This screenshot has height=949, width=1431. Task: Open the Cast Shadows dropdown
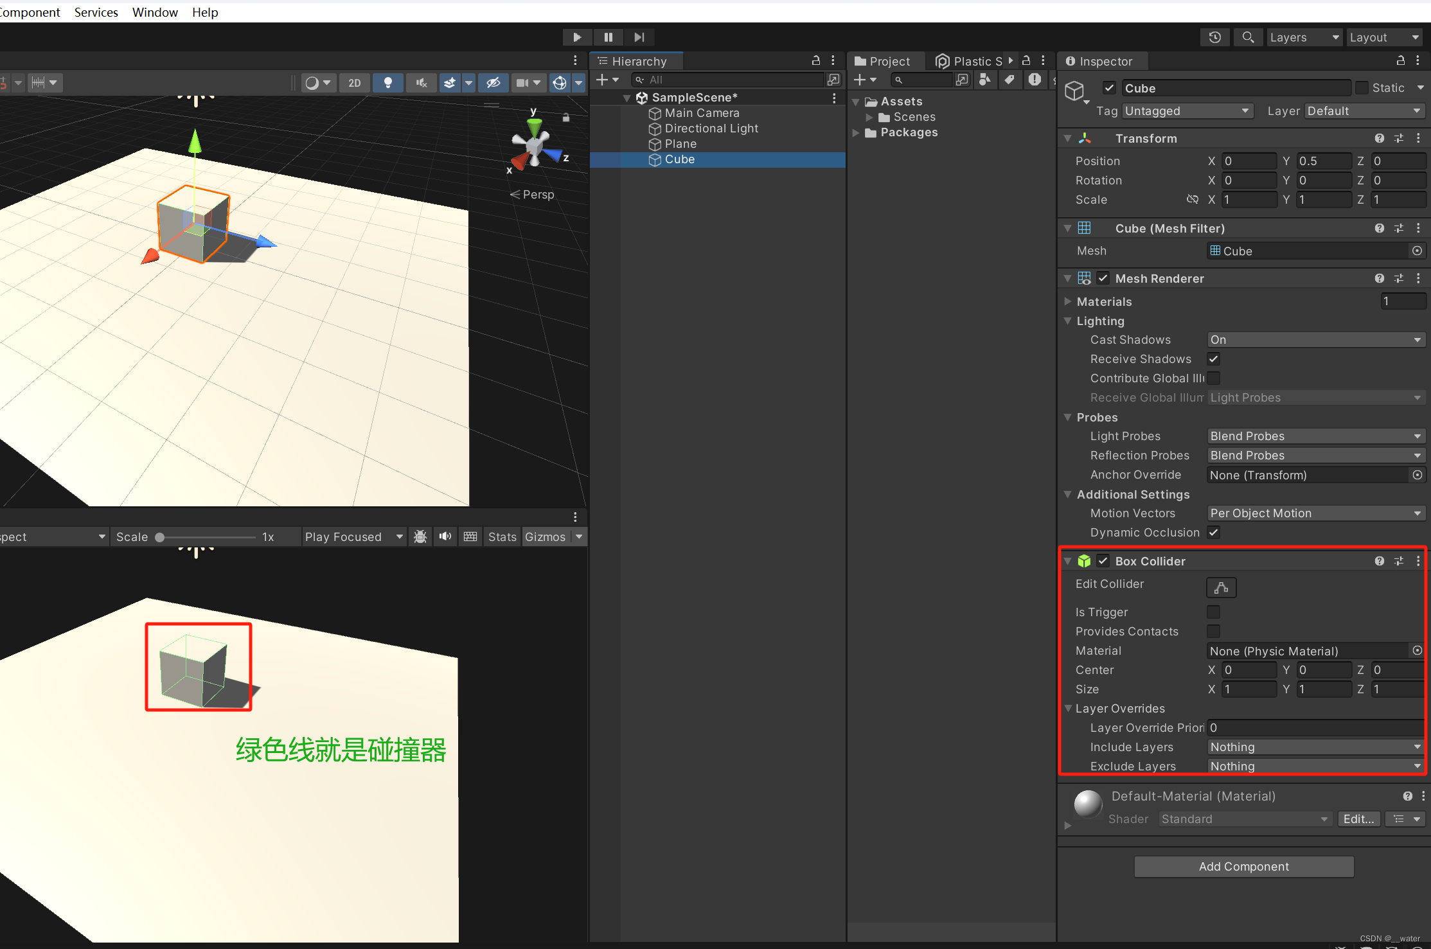1315,339
